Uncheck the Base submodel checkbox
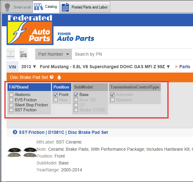 point(76,95)
